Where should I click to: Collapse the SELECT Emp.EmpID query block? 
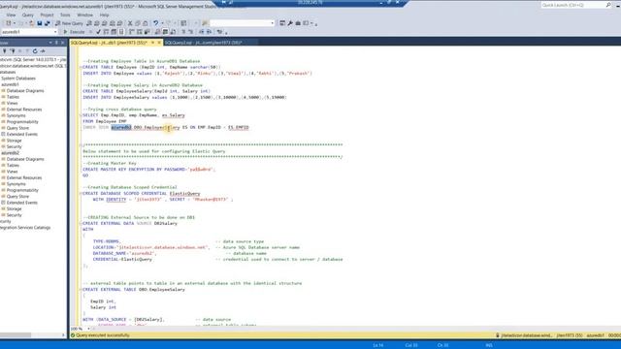[x=81, y=115]
